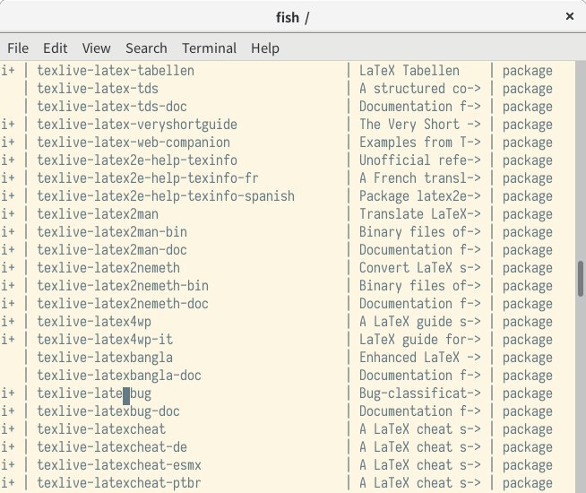Click 'A LaTeX guide s->' summary
The height and width of the screenshot is (493, 586).
(x=420, y=322)
